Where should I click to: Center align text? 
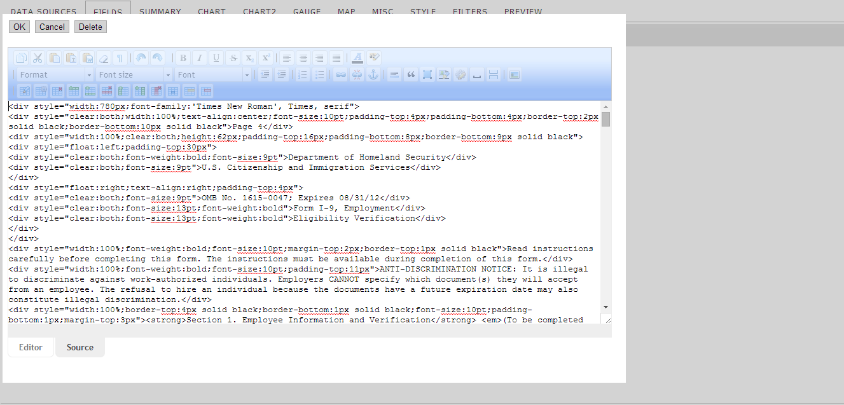coord(303,58)
